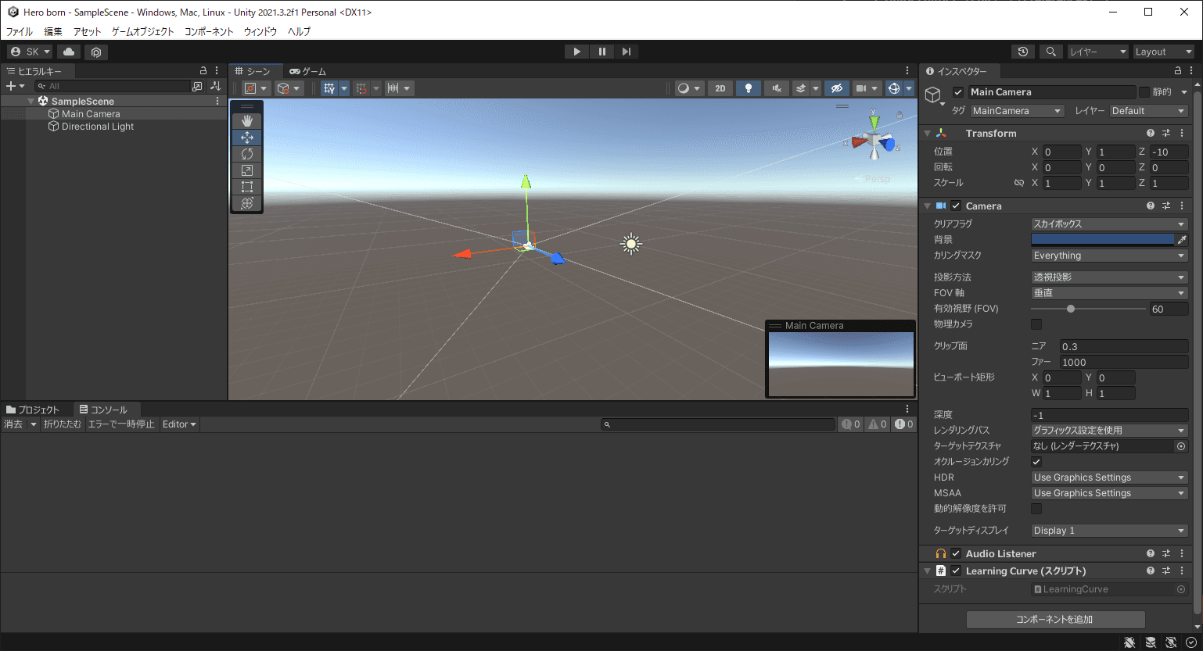
Task: Click the background color eyedropper
Action: [1182, 240]
